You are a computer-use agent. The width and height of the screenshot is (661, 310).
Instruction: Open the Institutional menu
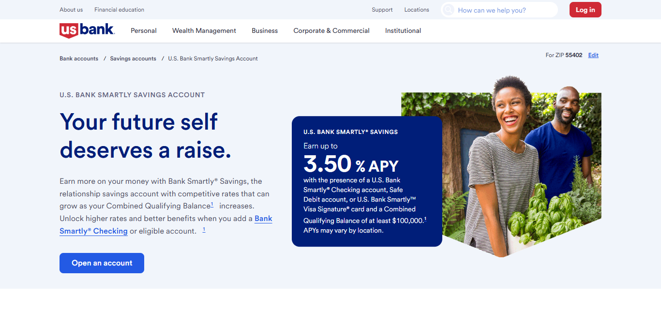click(x=403, y=30)
